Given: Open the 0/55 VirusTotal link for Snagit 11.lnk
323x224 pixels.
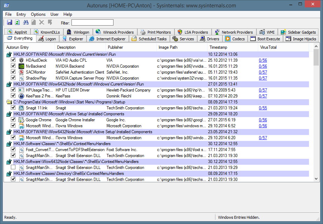Looking at the screenshot, I should click(x=263, y=108).
